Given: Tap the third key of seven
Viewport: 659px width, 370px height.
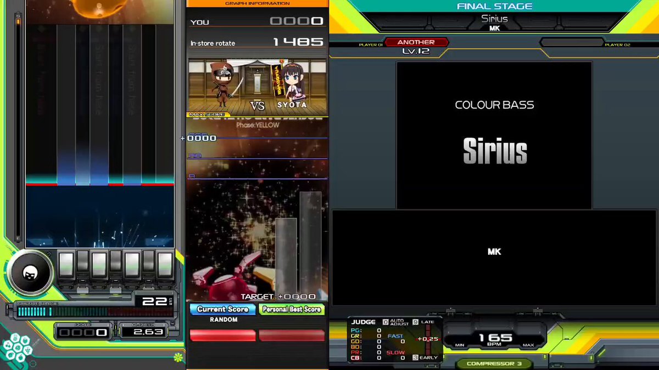Looking at the screenshot, I should coord(99,264).
